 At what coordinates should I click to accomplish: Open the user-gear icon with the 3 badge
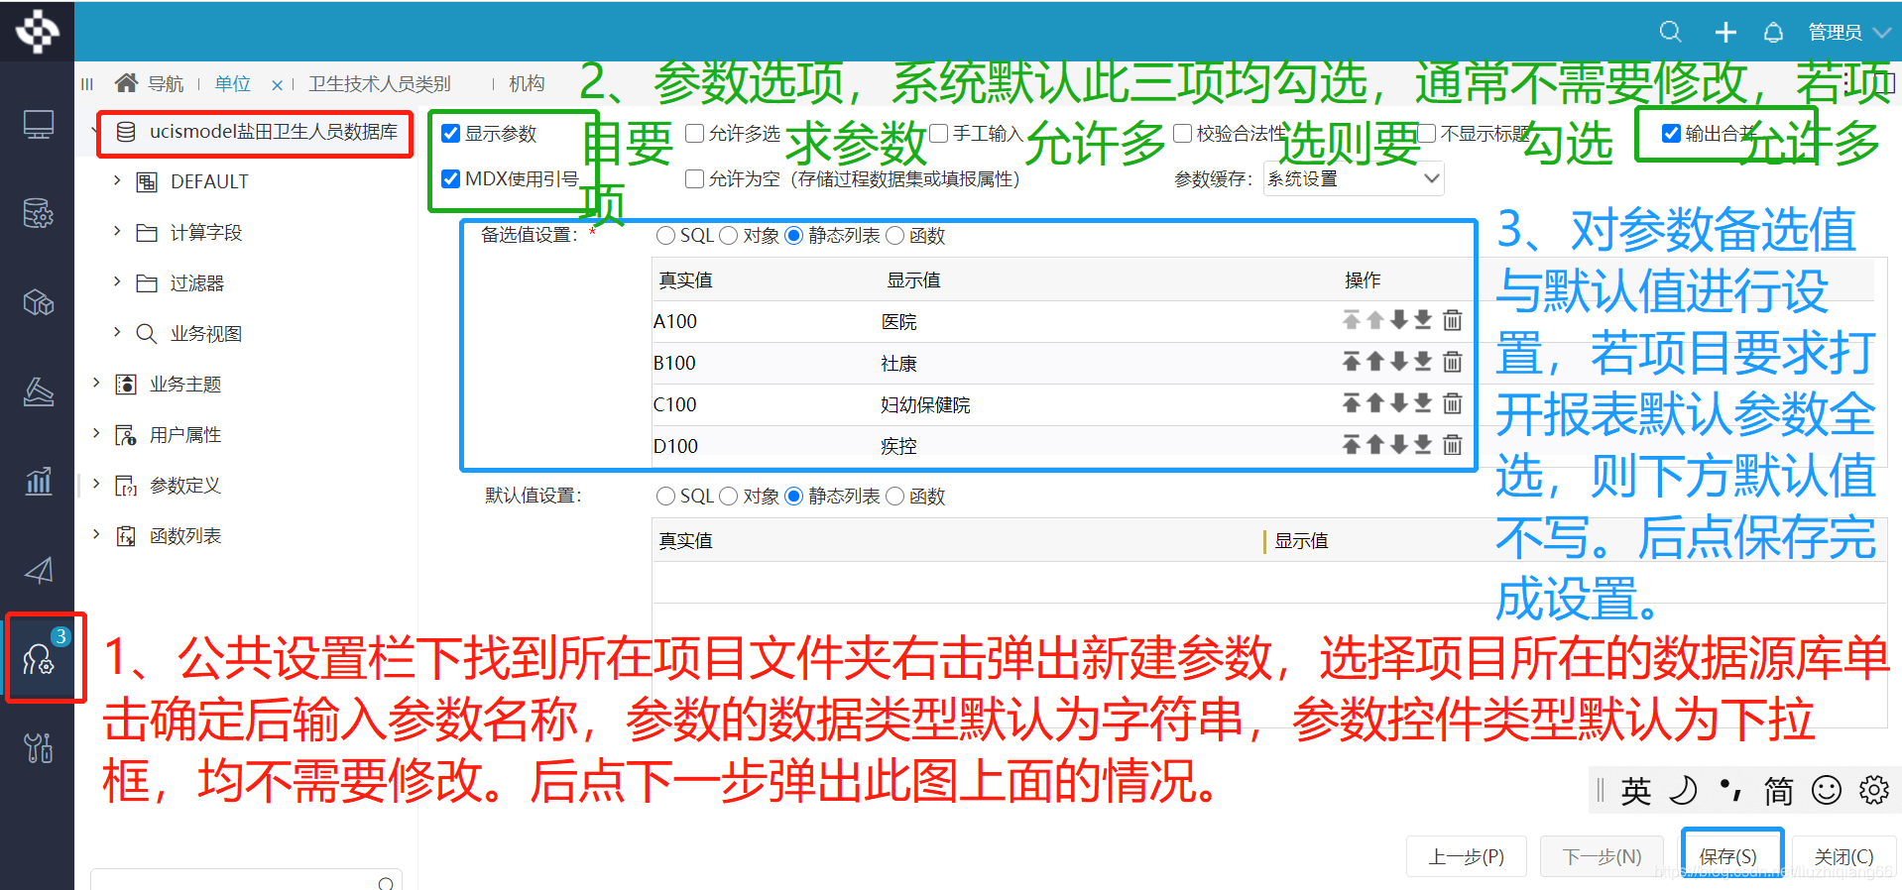tap(40, 658)
